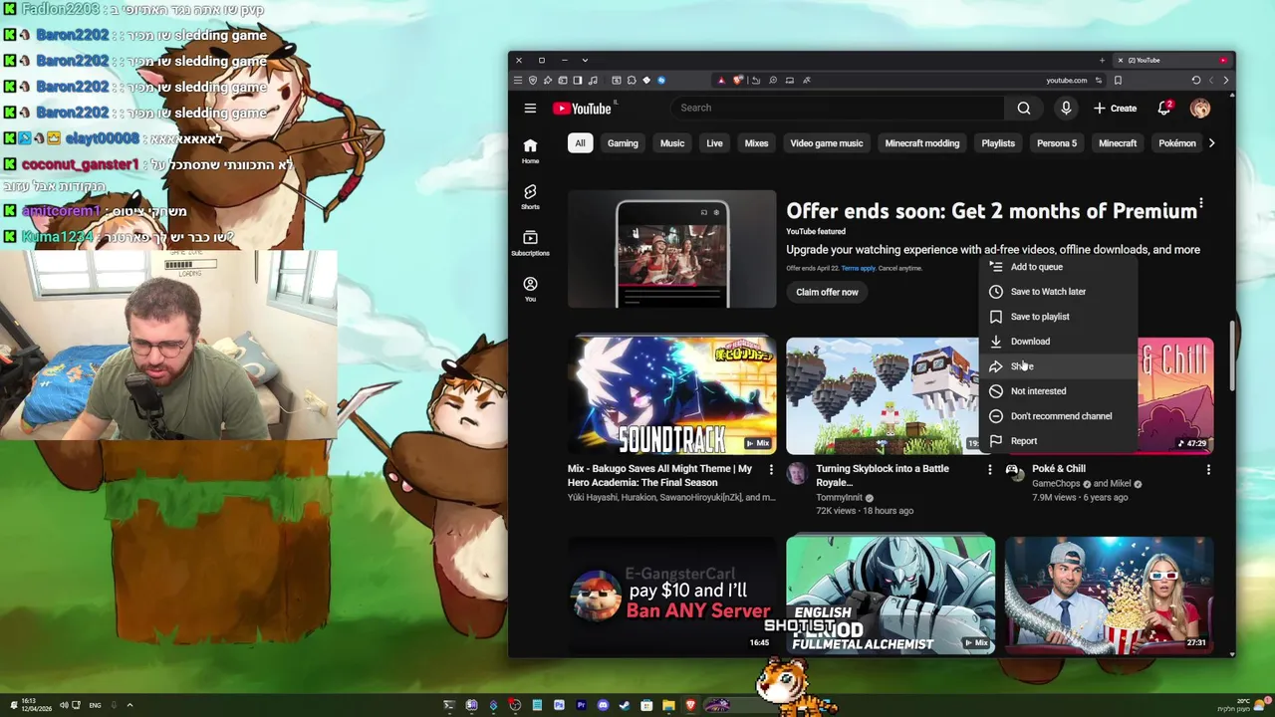Open Steam from the taskbar
This screenshot has width=1275, height=717.
tap(625, 705)
